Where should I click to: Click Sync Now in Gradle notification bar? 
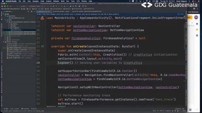[x=180, y=14]
